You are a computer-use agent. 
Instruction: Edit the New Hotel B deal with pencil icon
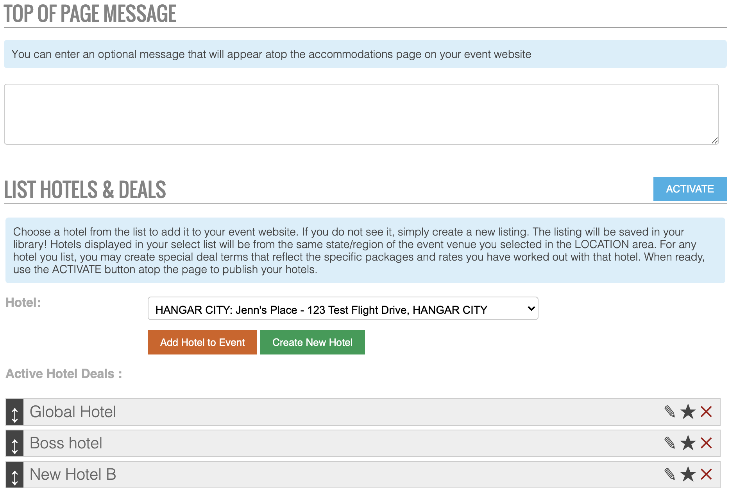pyautogui.click(x=670, y=474)
